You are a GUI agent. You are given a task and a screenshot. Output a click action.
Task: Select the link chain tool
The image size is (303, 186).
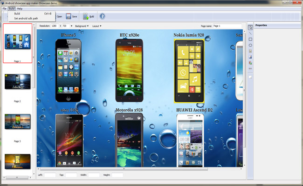pos(250,69)
